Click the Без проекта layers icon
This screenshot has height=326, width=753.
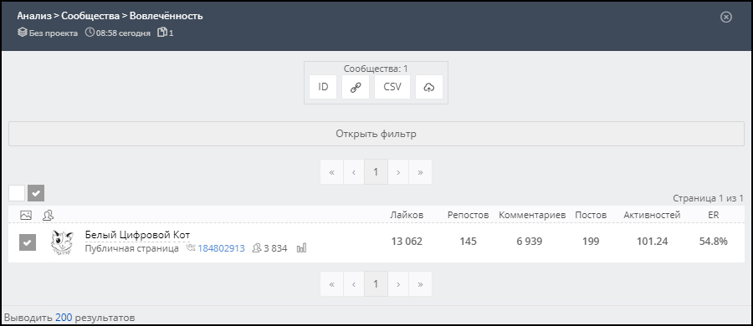click(x=22, y=33)
